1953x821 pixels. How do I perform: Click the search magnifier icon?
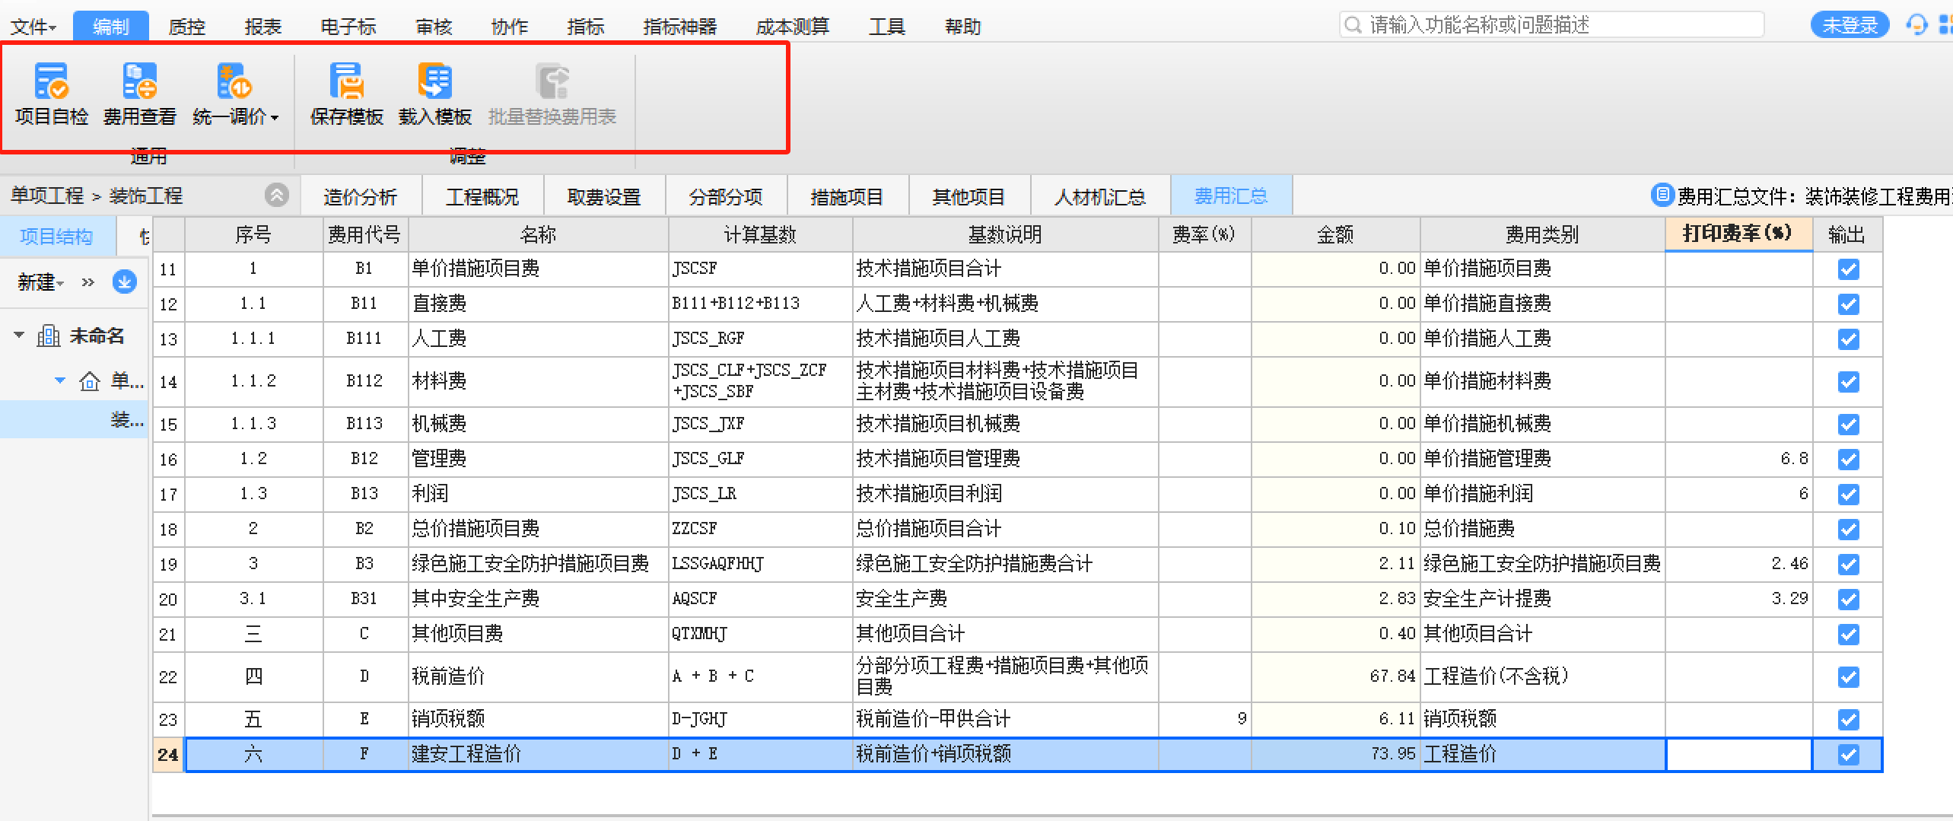point(1353,25)
